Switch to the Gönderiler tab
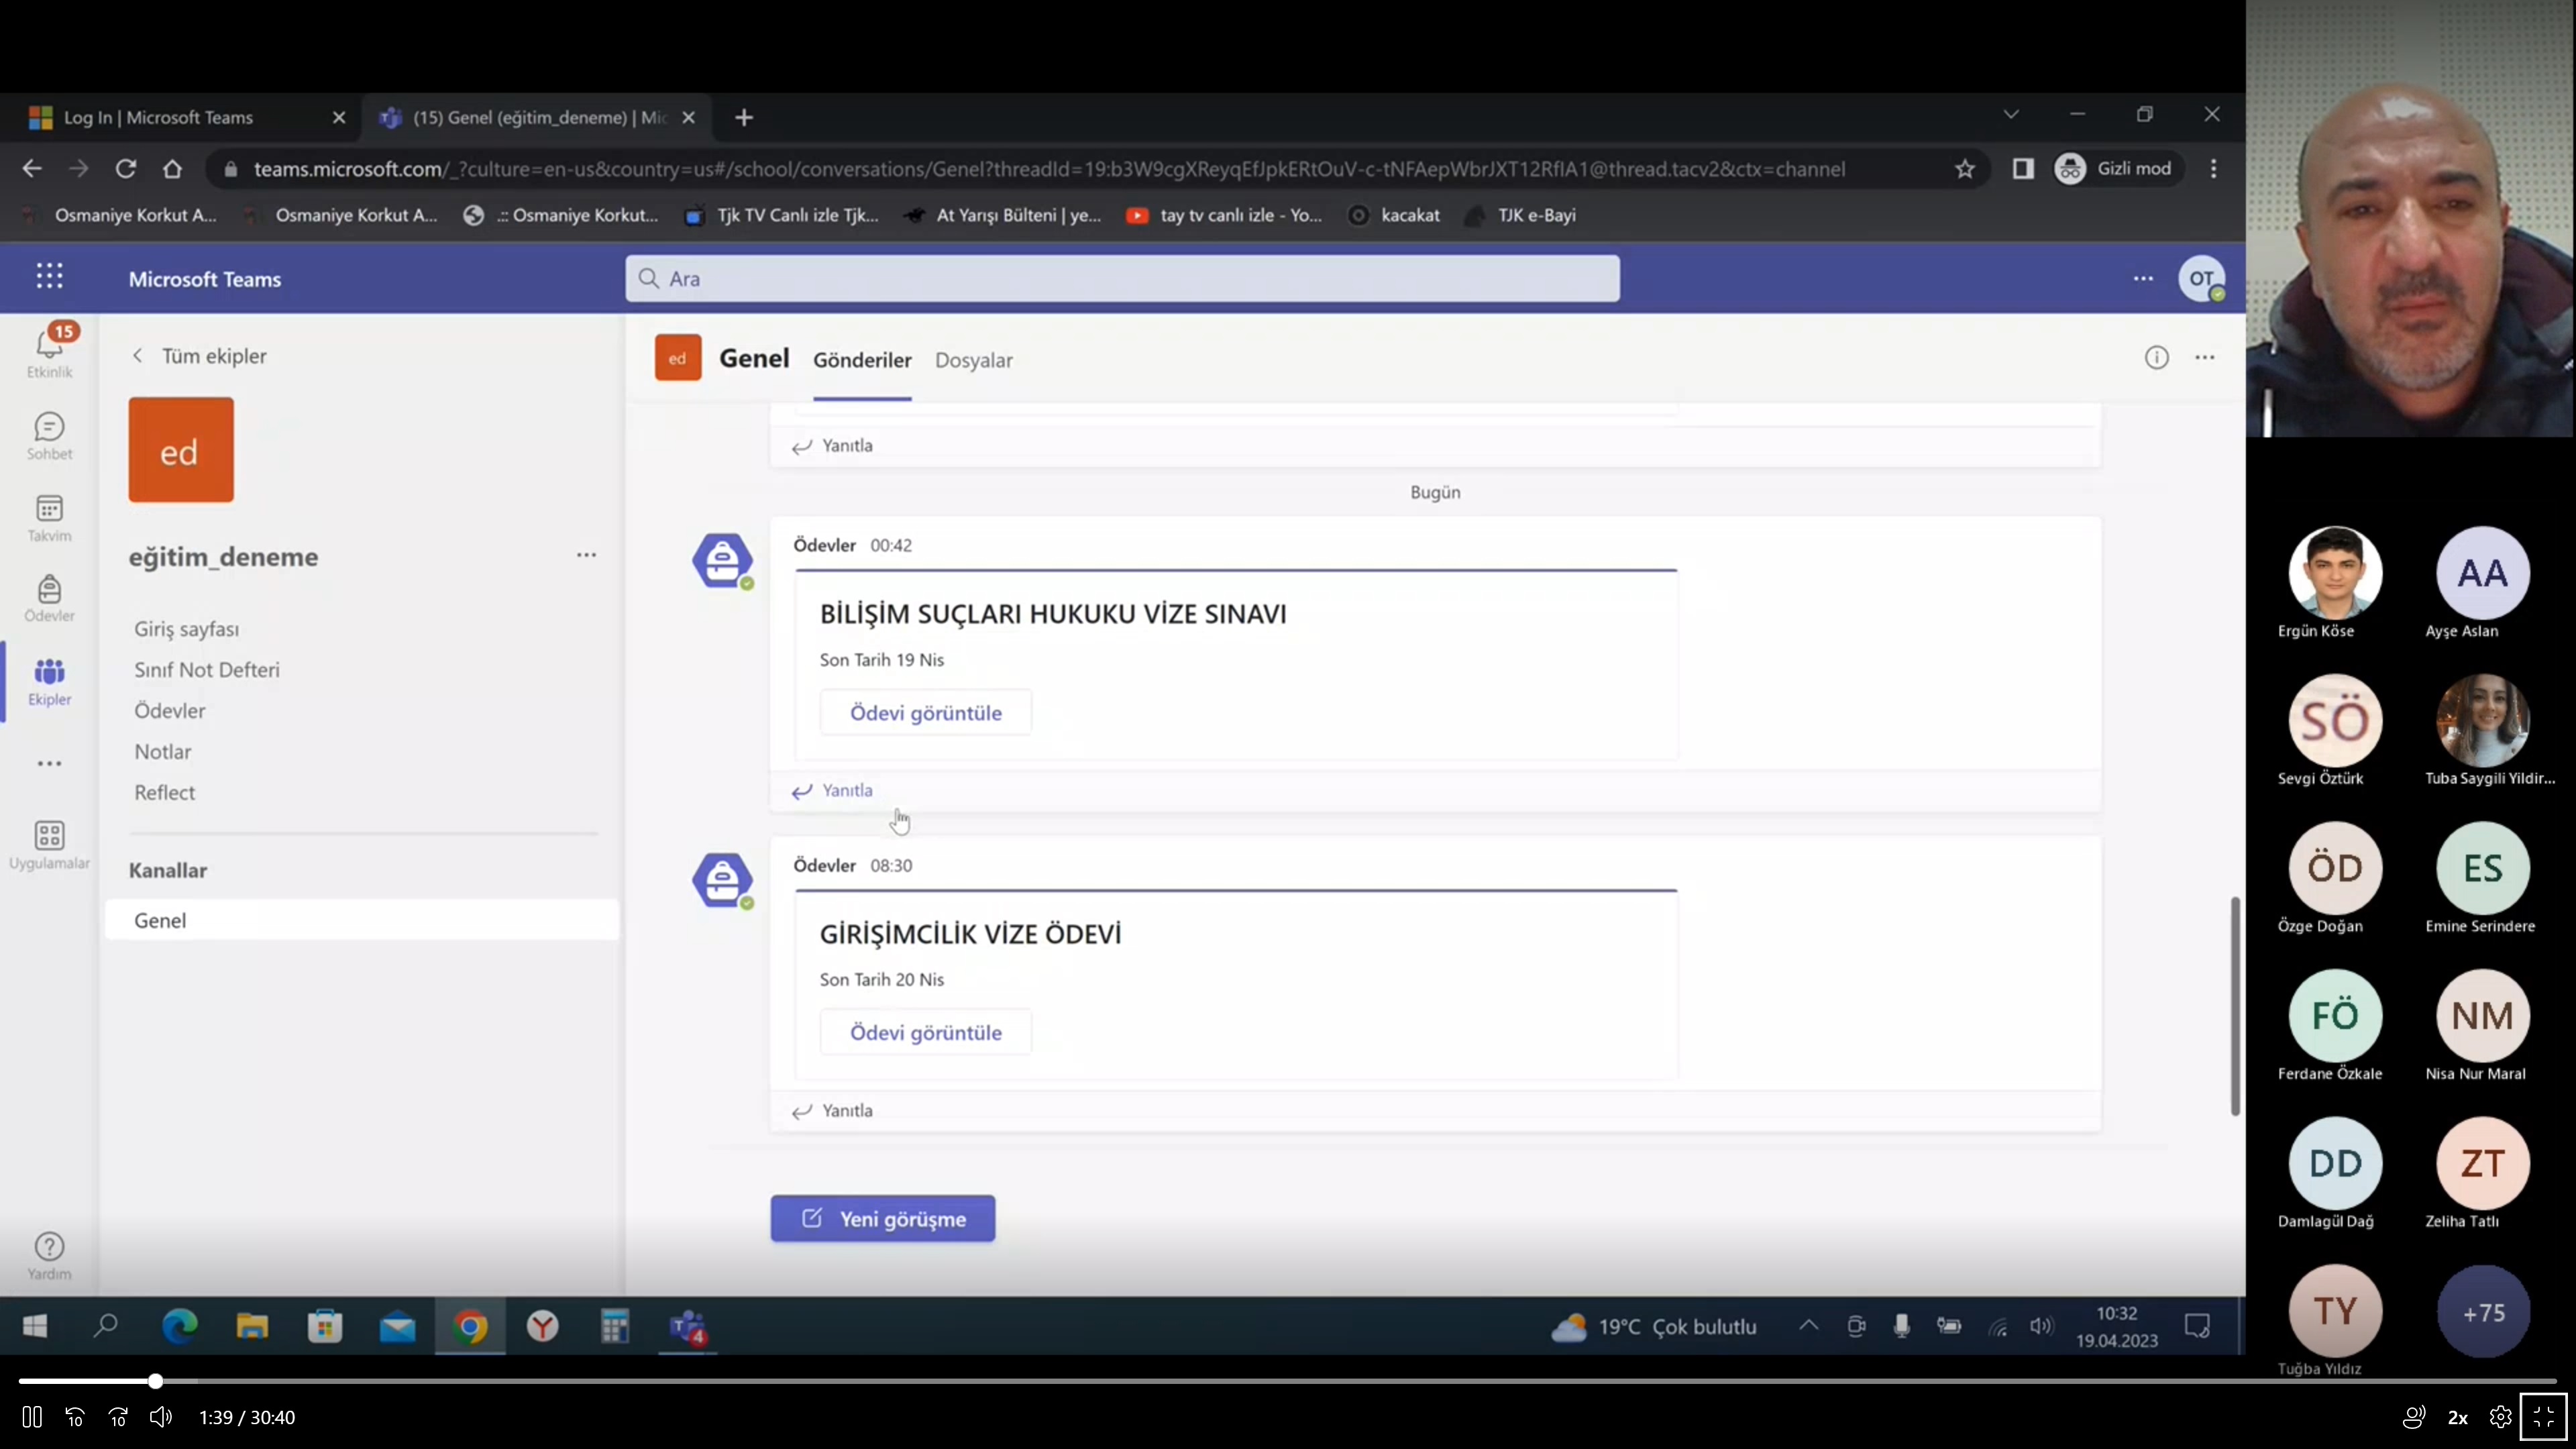2576x1449 pixels. pos(862,360)
